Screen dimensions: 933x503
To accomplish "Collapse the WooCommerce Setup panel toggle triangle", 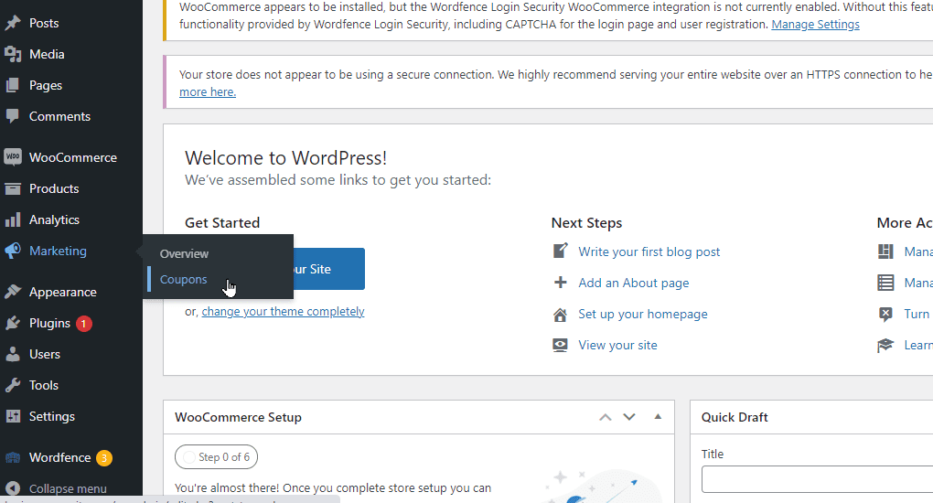I will click(658, 417).
